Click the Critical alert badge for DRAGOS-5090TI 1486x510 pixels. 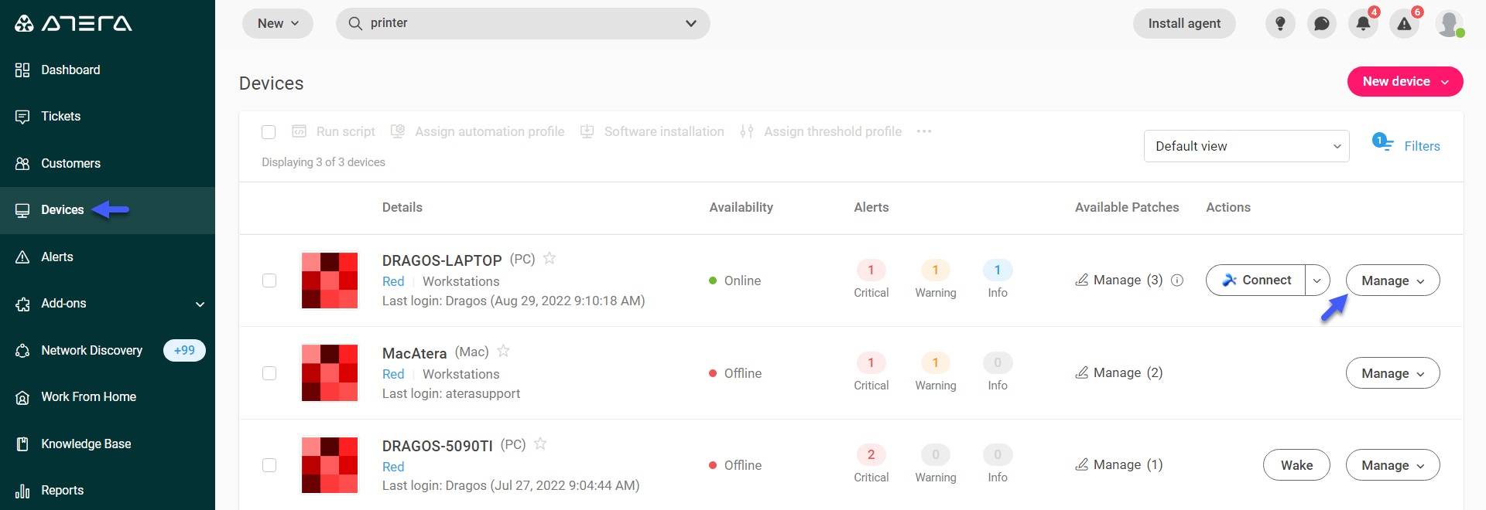click(x=871, y=454)
